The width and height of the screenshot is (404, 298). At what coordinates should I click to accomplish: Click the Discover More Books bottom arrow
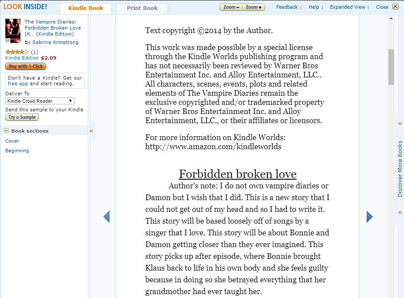(400, 212)
